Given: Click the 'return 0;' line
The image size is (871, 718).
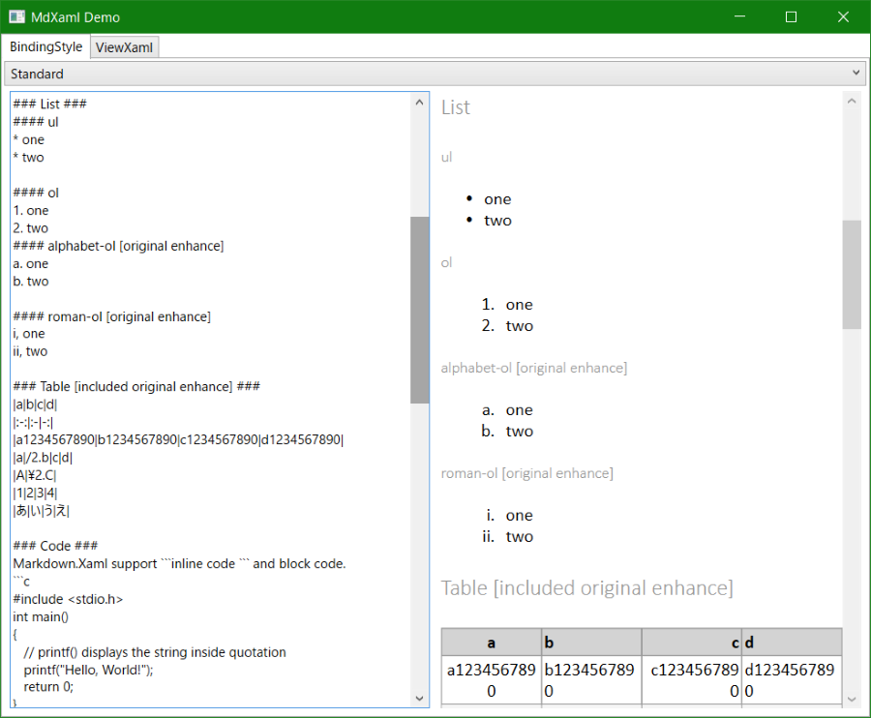Looking at the screenshot, I should (x=48, y=687).
